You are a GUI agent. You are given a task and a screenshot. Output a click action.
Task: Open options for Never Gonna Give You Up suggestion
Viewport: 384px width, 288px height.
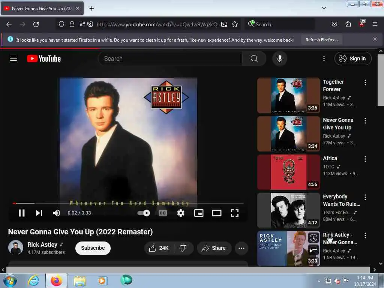(365, 121)
